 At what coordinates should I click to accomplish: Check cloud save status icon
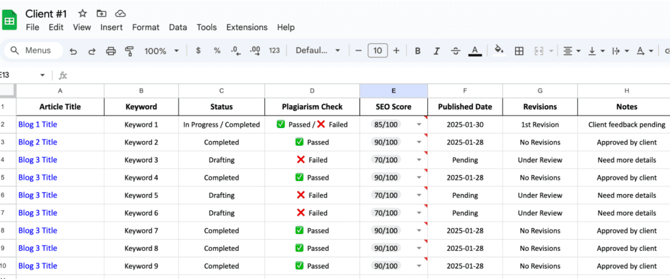[x=120, y=14]
